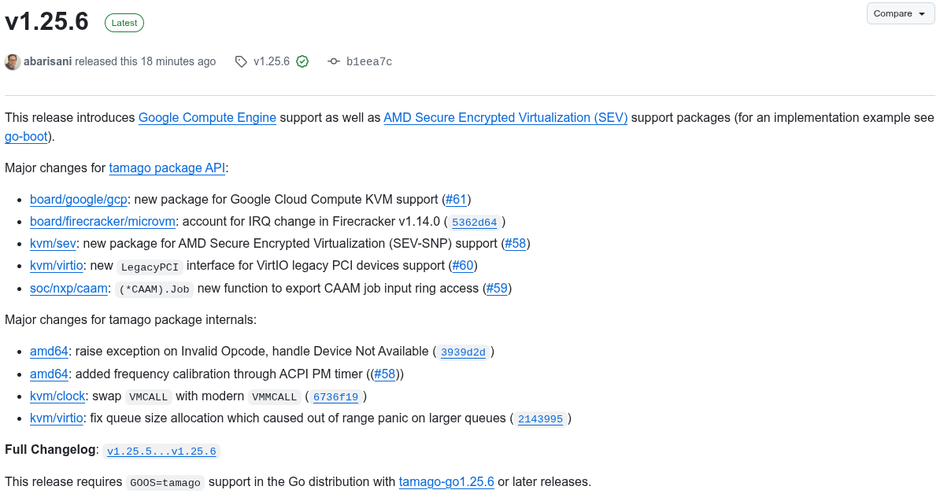Image resolution: width=940 pixels, height=501 pixels.
Task: Click the tag icon beside v1.25.6
Action: [241, 61]
